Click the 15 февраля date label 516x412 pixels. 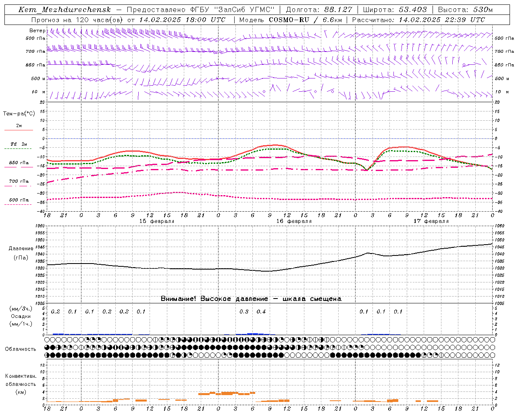coord(157,221)
